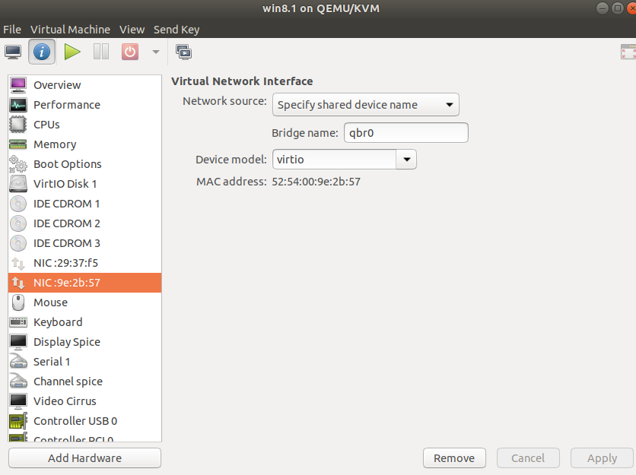Show the graphical console view
The height and width of the screenshot is (475, 636).
(13, 52)
